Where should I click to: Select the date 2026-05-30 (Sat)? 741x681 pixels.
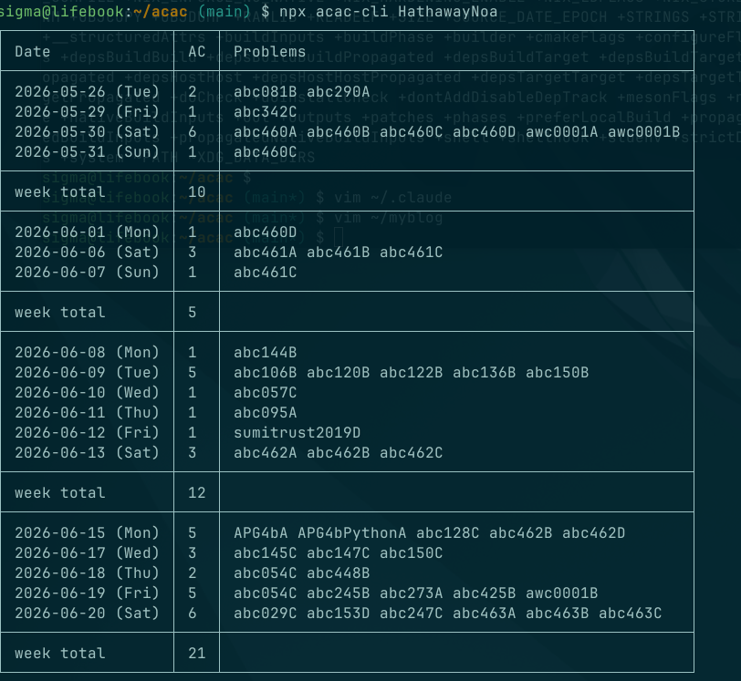click(87, 132)
